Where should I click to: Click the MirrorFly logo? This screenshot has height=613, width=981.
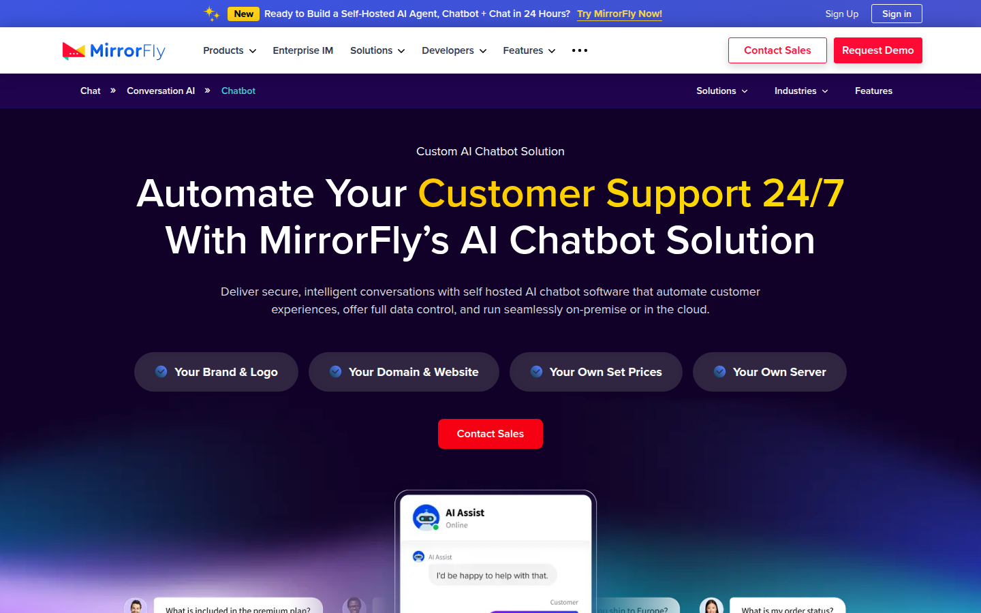[114, 51]
